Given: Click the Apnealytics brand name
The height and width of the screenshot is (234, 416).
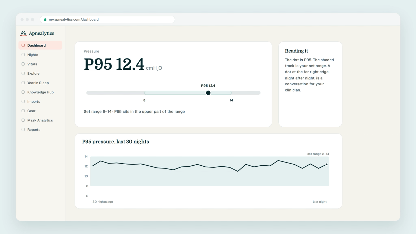Looking at the screenshot, I should [x=42, y=33].
